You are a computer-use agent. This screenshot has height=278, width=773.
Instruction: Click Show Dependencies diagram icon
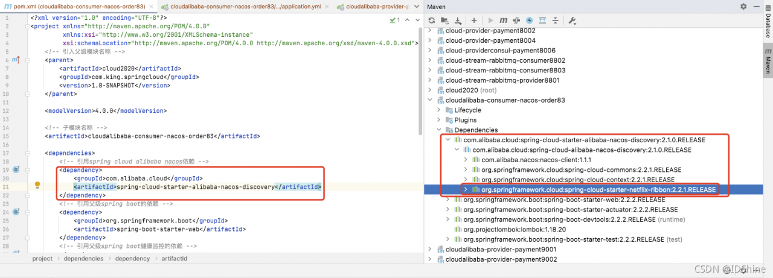click(542, 21)
